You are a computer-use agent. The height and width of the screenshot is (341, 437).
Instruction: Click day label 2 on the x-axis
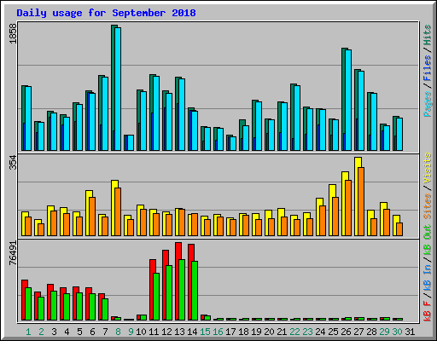[41, 332]
